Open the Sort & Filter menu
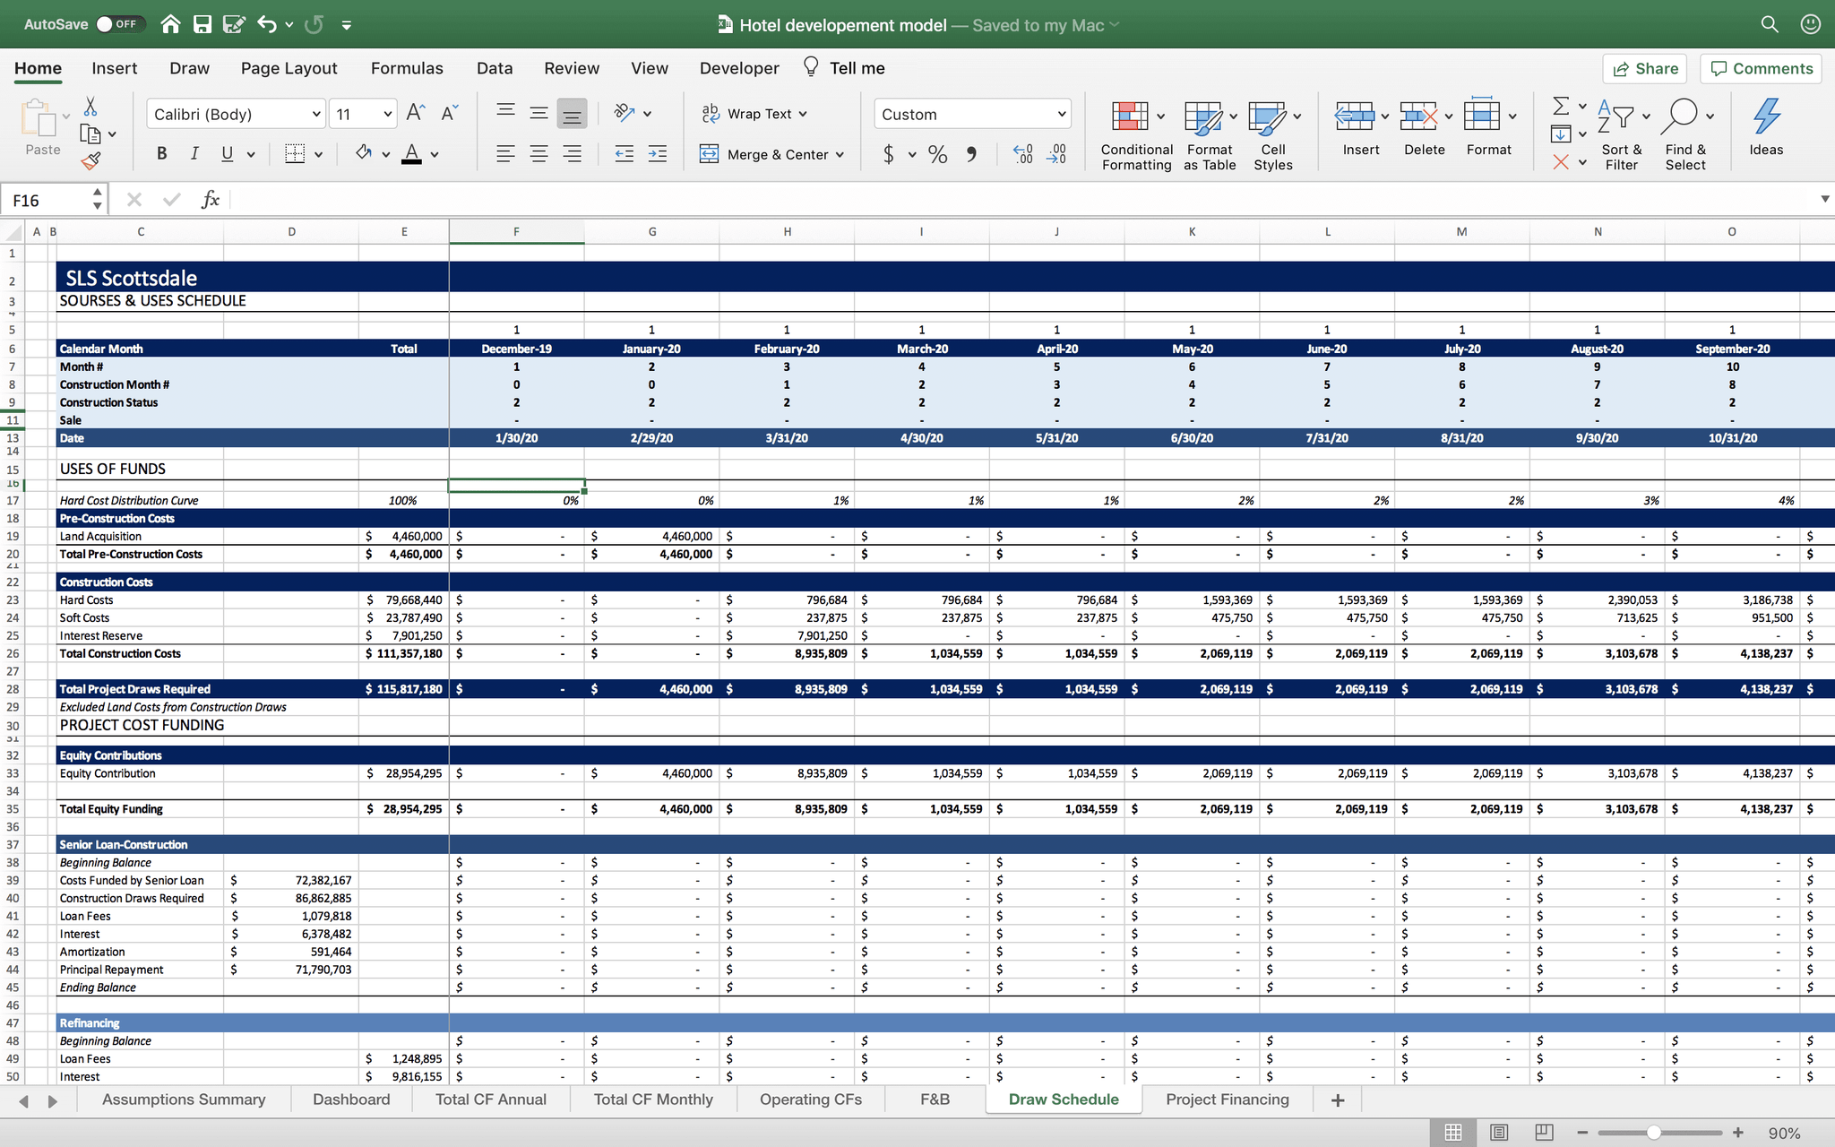The image size is (1835, 1147). point(1622,134)
